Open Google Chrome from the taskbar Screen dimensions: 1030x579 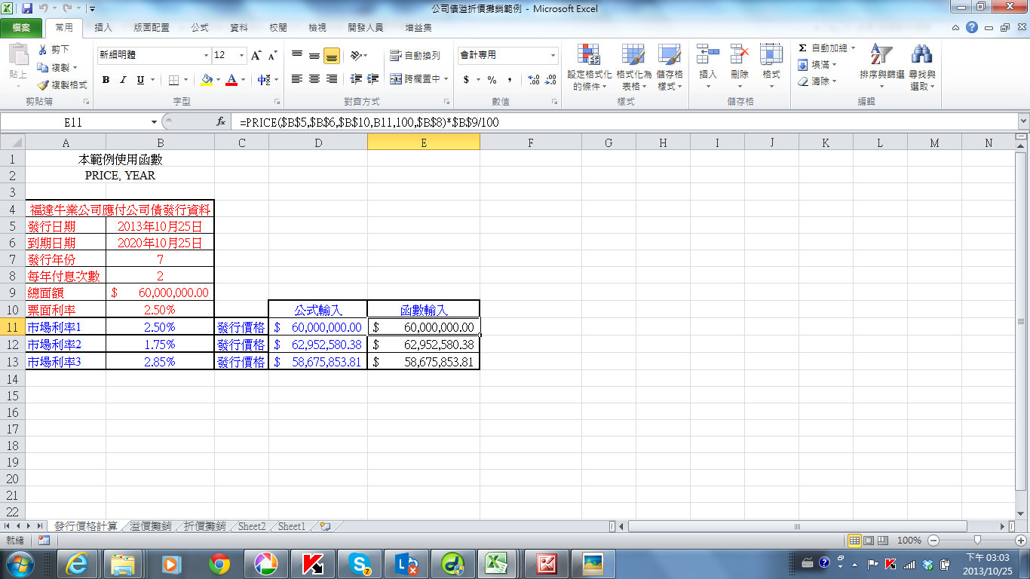coord(219,563)
